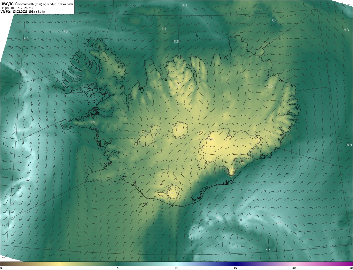Click the 6.5 value label on the map
This screenshot has width=353, height=270.
(185, 6)
